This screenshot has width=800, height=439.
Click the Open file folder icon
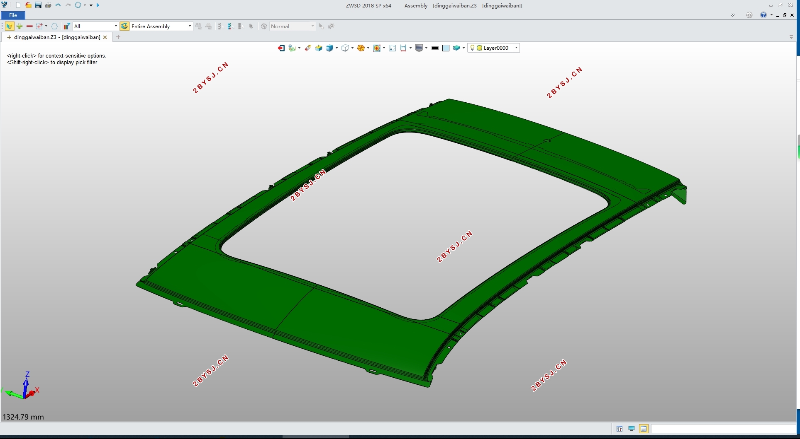(28, 5)
